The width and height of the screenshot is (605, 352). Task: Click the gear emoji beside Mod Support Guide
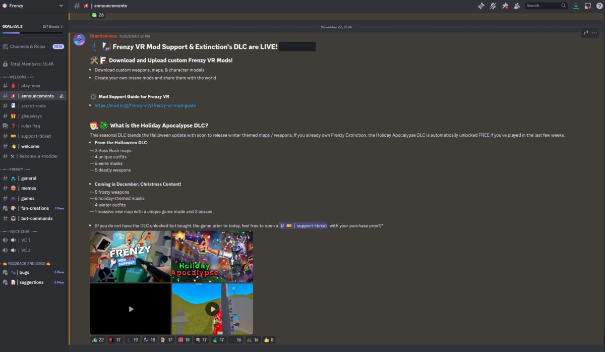point(93,96)
